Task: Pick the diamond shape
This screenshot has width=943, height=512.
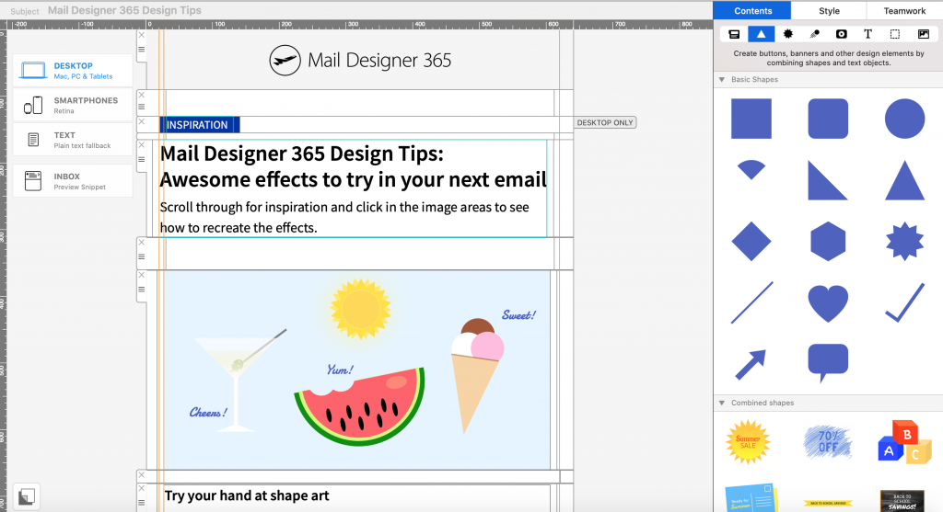Action: point(751,242)
